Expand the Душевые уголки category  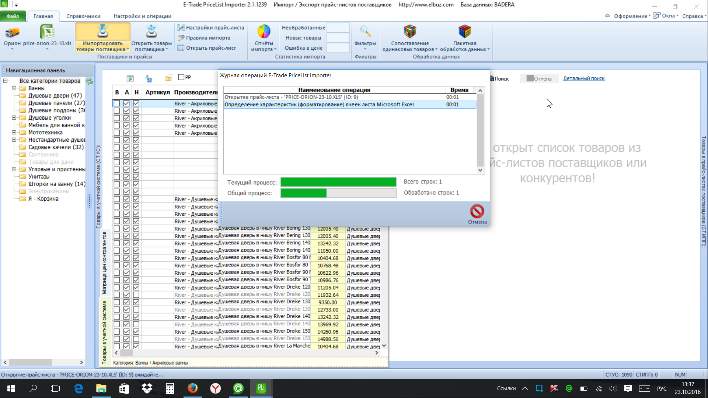(x=14, y=118)
